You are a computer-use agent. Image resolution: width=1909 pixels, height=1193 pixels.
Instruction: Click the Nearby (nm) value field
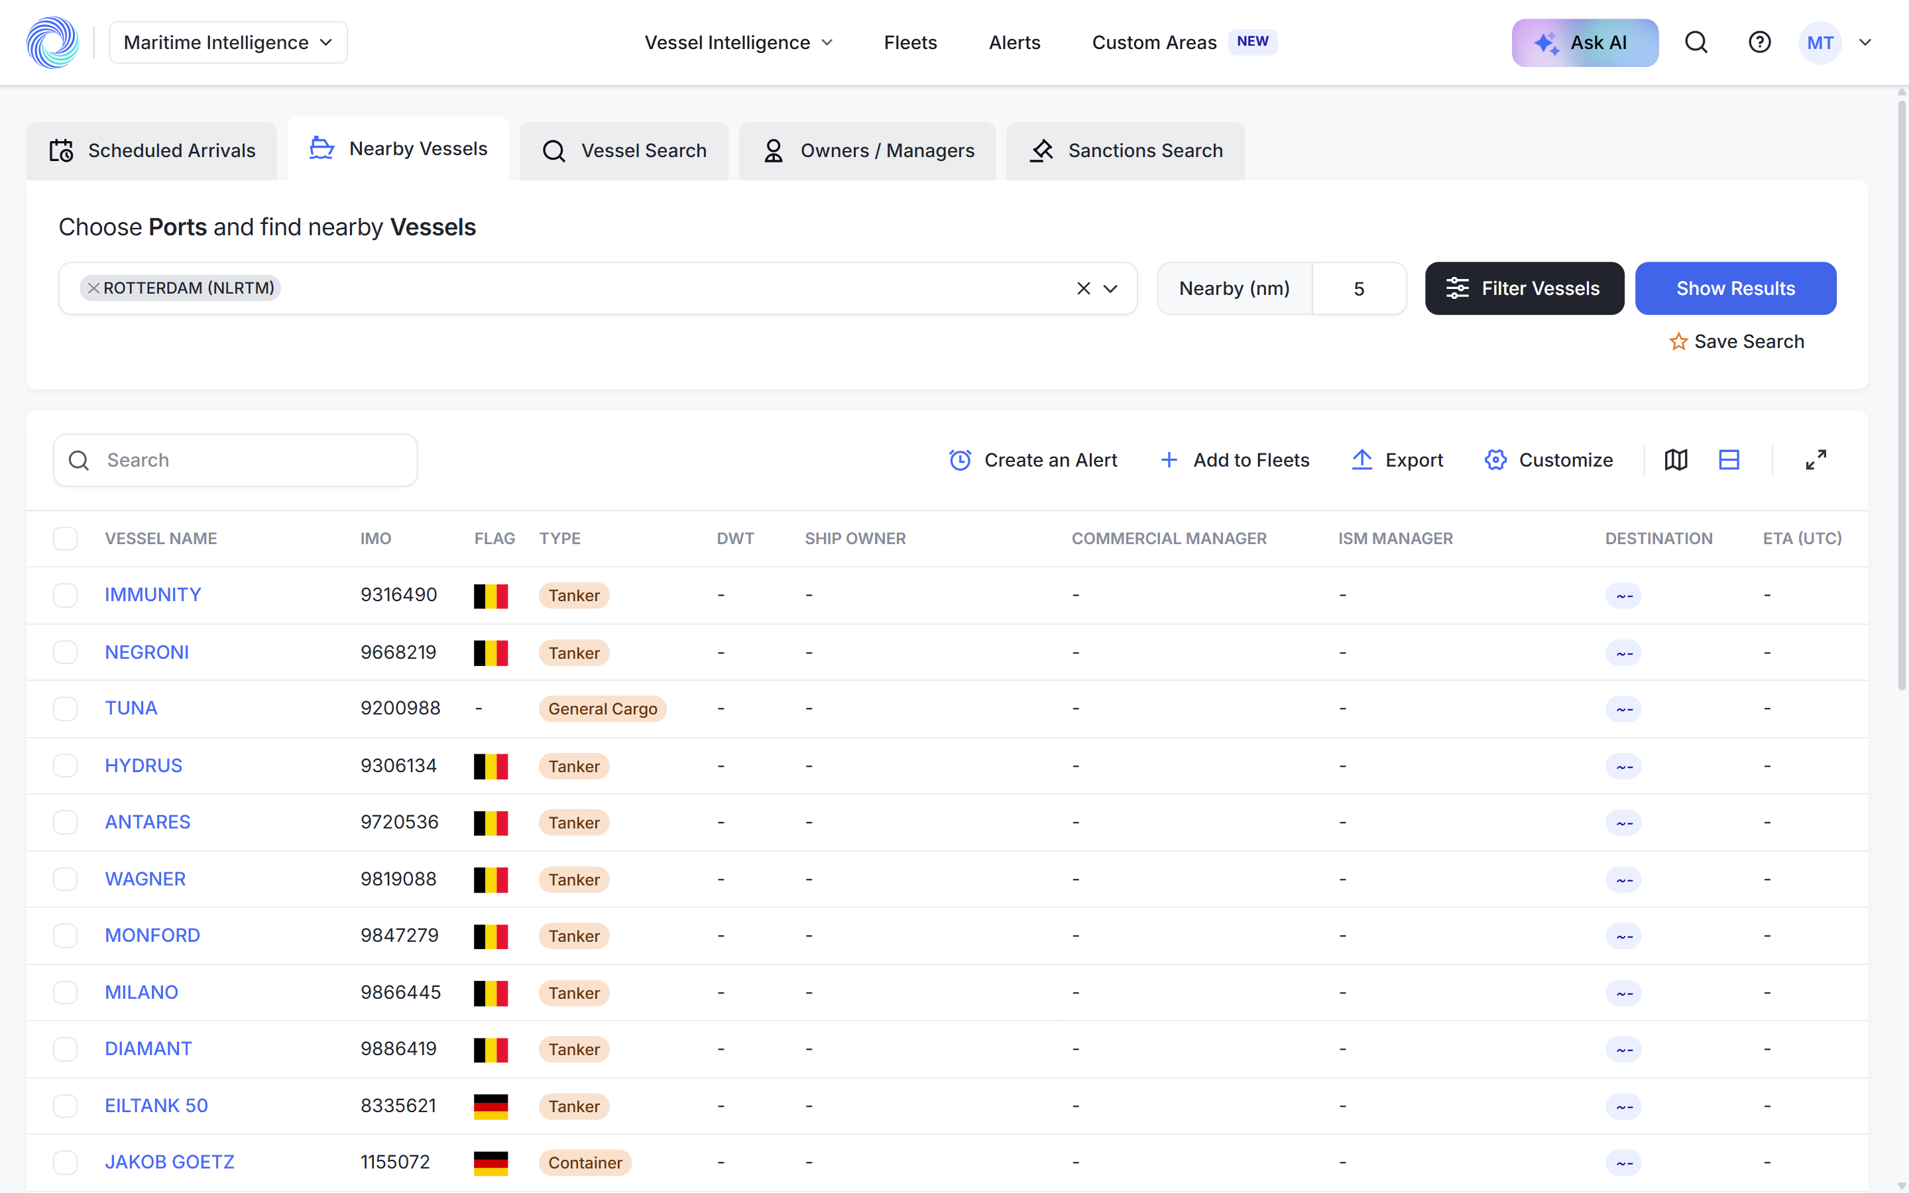1358,289
